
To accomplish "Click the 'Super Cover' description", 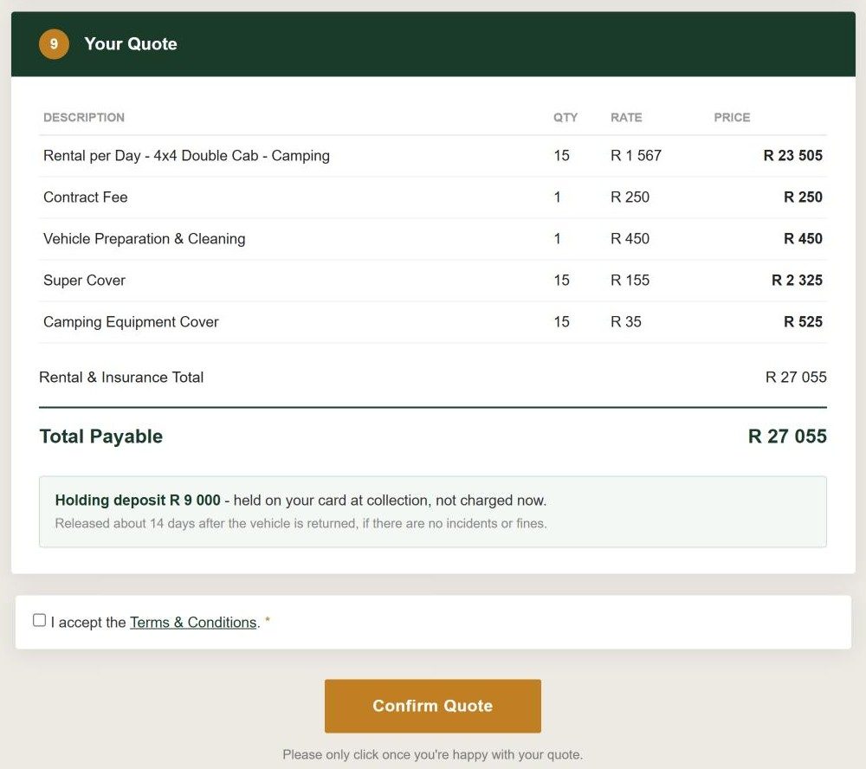I will 85,281.
